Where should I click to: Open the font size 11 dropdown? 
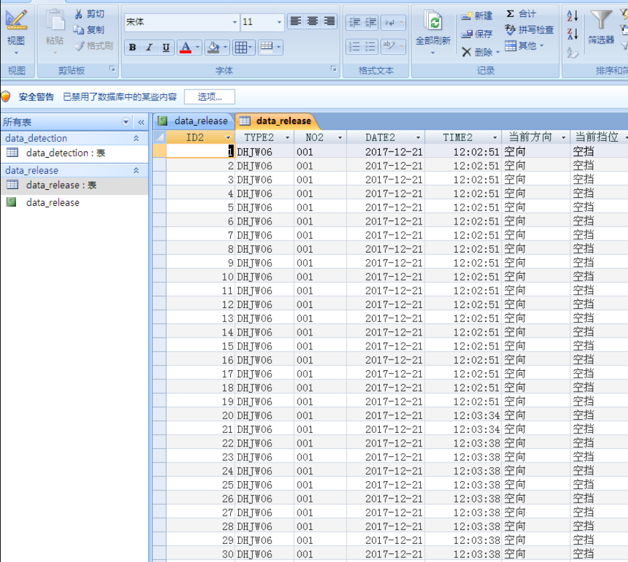279,22
